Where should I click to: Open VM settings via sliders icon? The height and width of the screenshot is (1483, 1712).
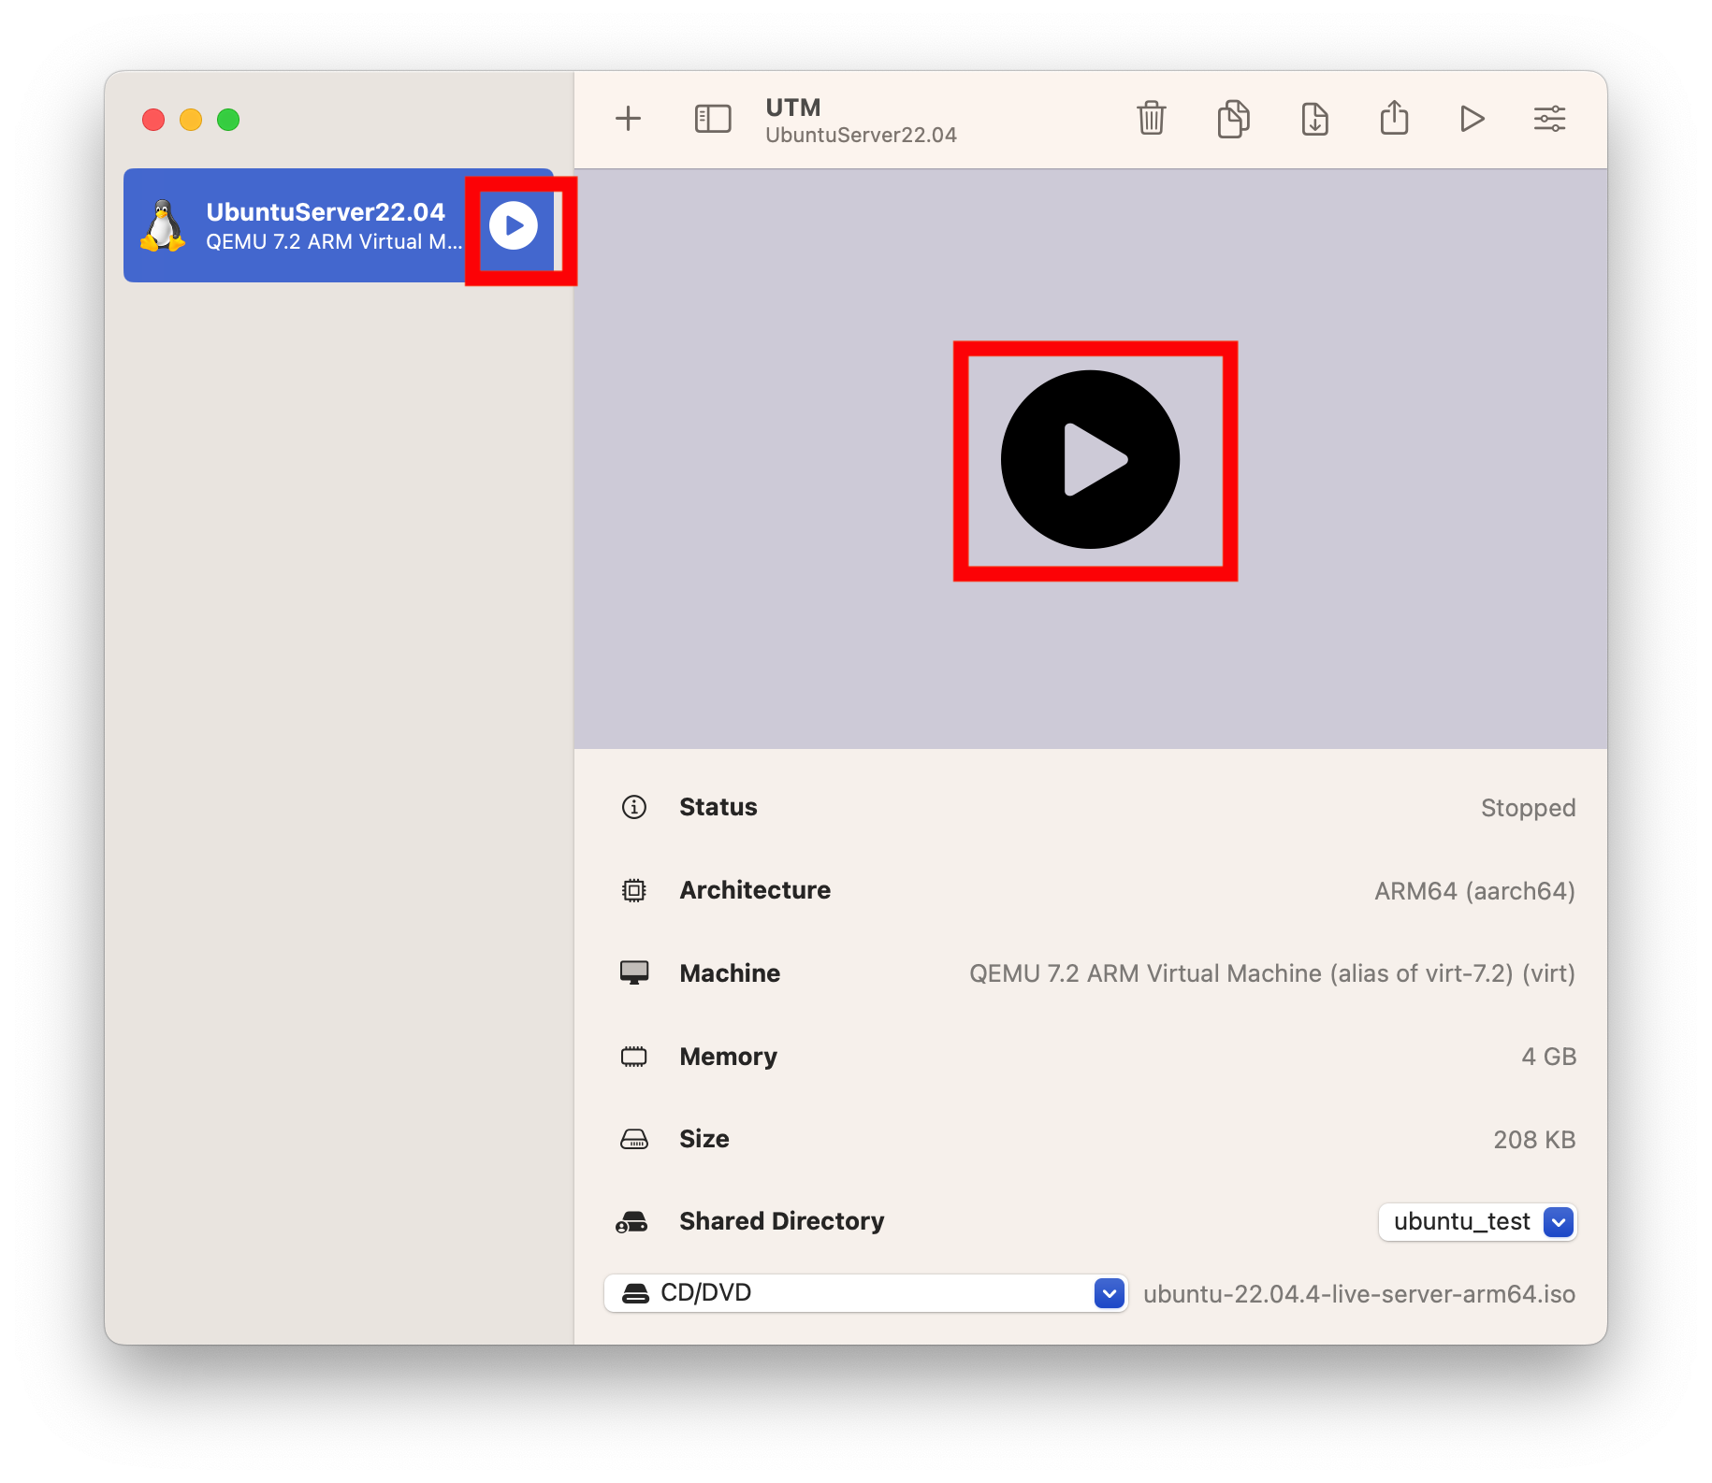coord(1549,119)
